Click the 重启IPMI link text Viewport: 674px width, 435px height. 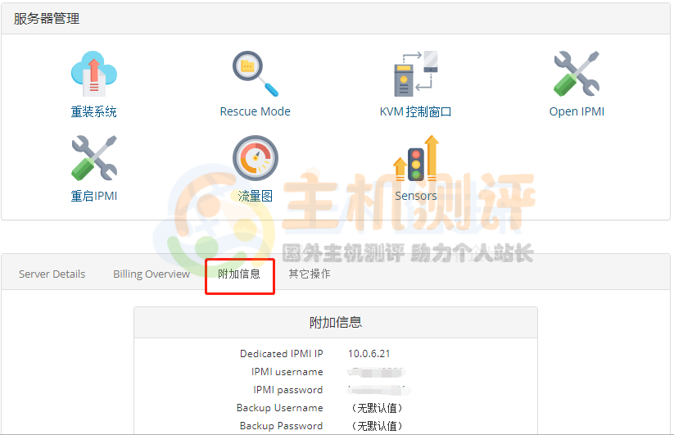93,196
